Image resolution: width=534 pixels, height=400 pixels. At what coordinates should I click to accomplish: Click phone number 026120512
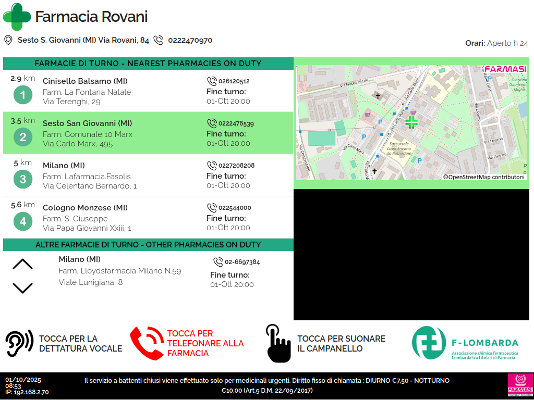[x=234, y=81]
